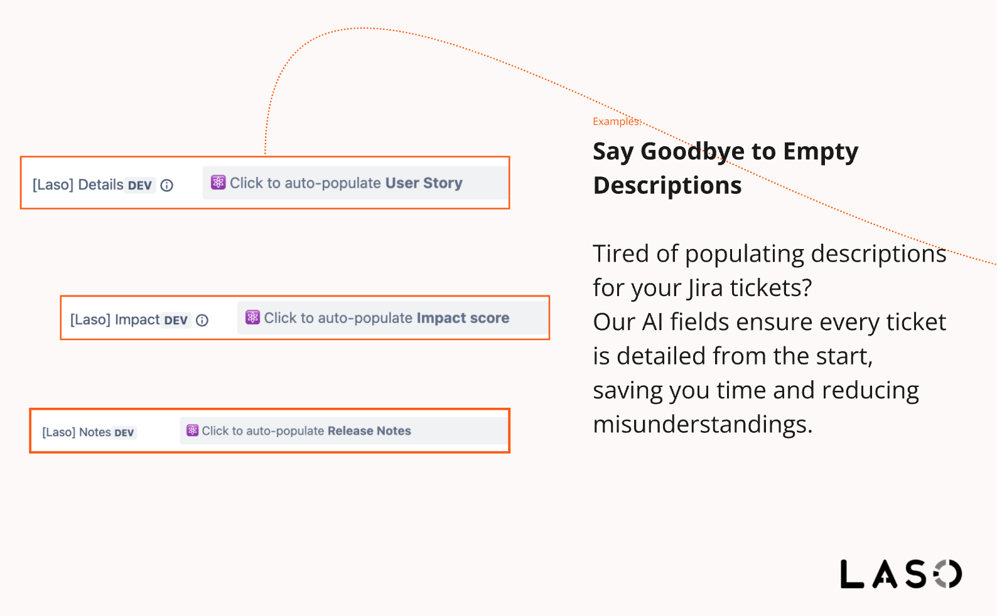Viewport: 997px width, 616px height.
Task: Click the Say Goodbye to Empty Descriptions heading
Action: coord(725,168)
